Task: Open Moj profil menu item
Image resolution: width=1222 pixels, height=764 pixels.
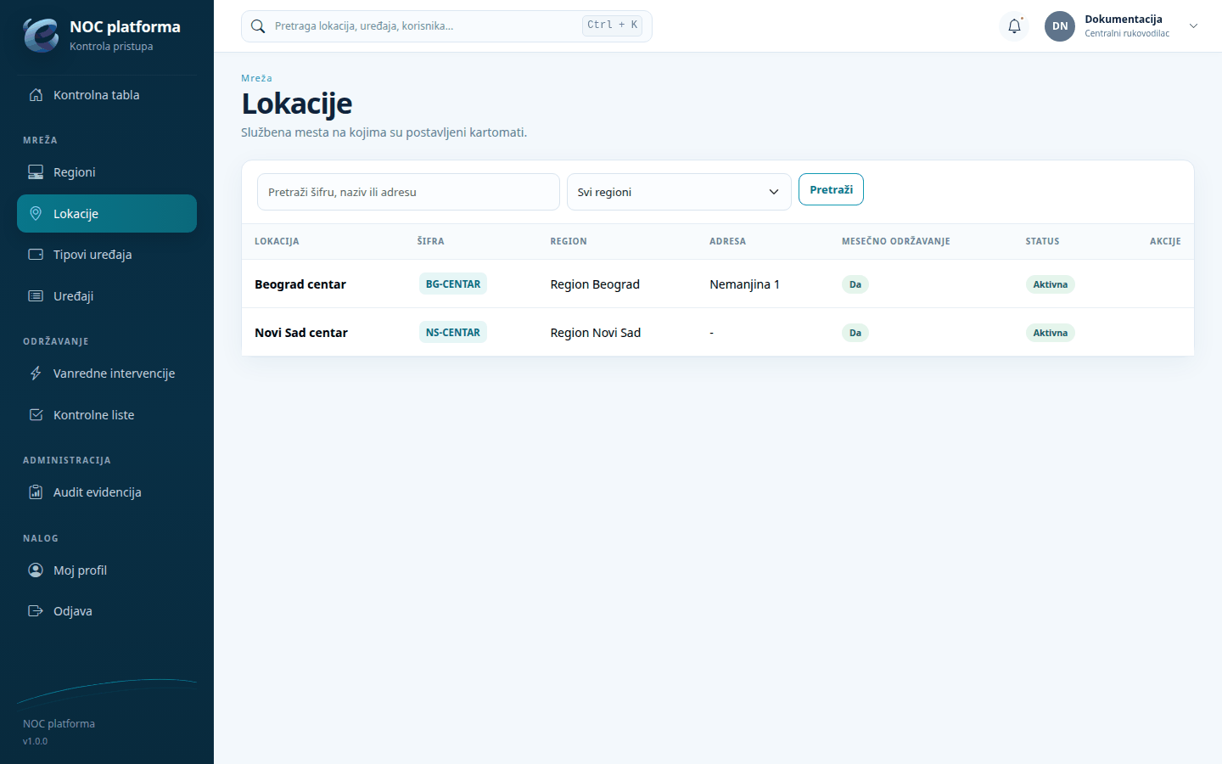Action: point(107,570)
